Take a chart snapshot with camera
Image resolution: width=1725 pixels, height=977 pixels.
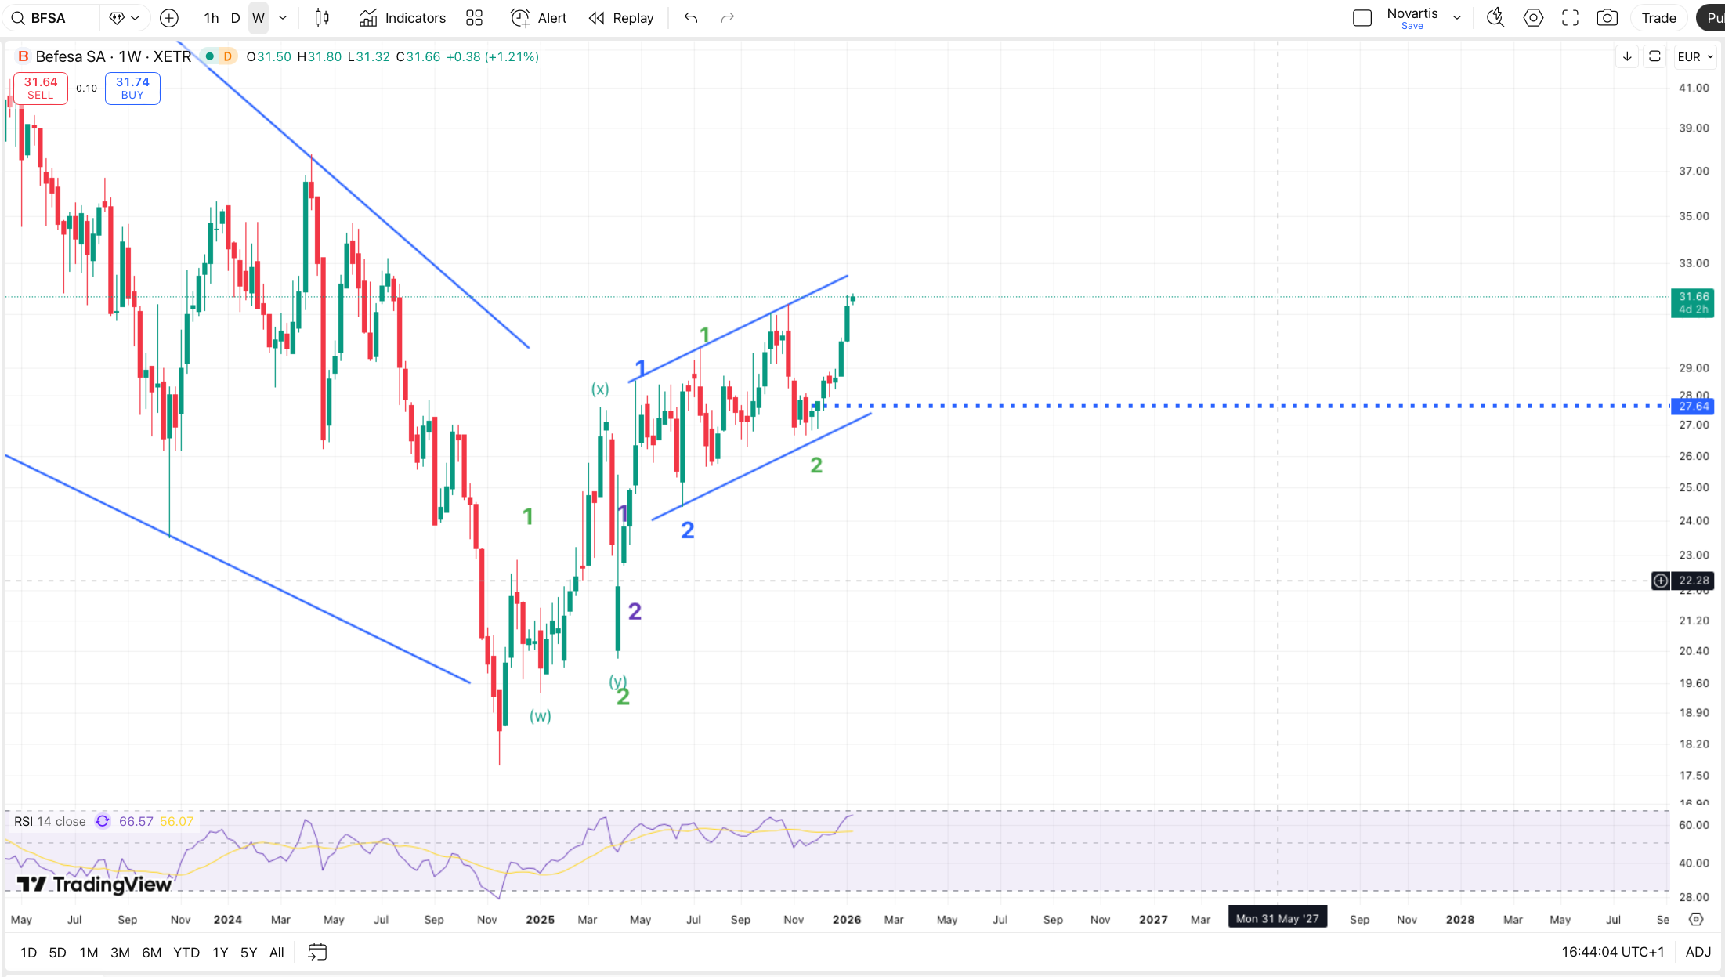[1607, 18]
